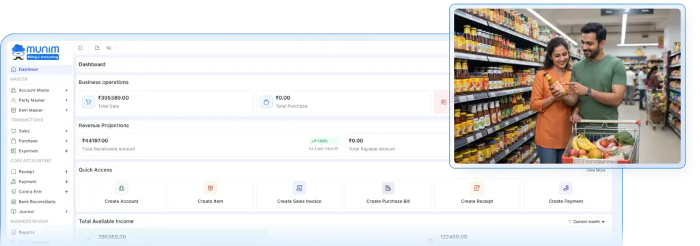Click the purple Create Payment icon

coord(565,188)
